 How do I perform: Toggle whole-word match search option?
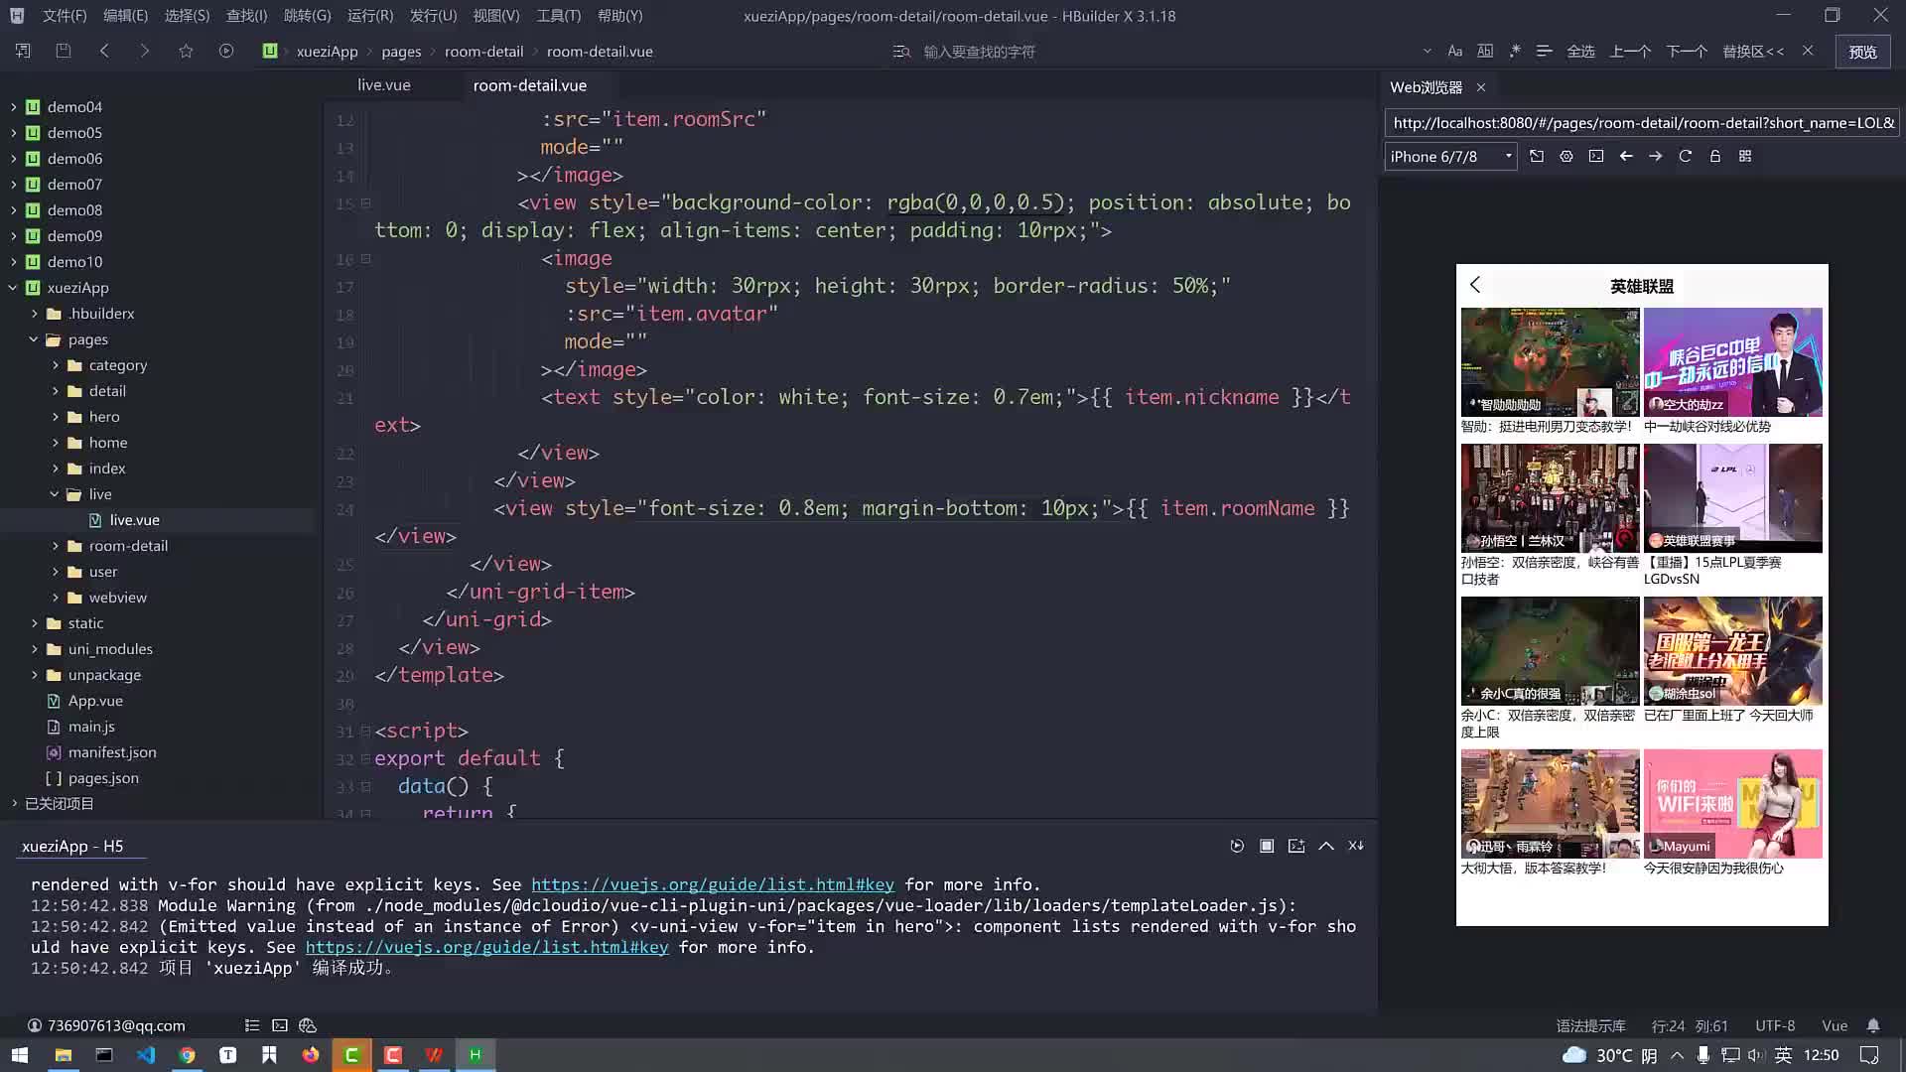[1485, 51]
